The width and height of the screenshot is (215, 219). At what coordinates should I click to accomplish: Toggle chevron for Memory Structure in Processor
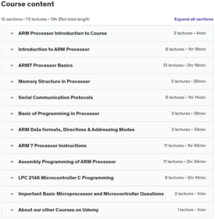tap(12, 82)
